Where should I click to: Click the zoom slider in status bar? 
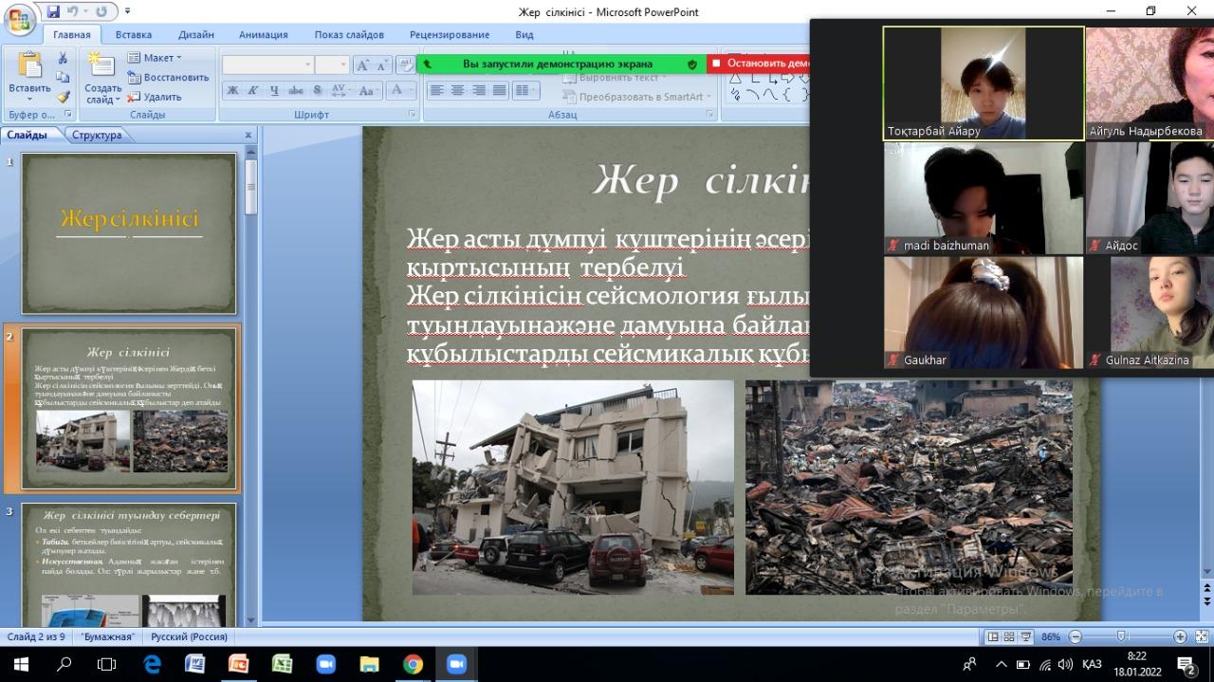1122,636
